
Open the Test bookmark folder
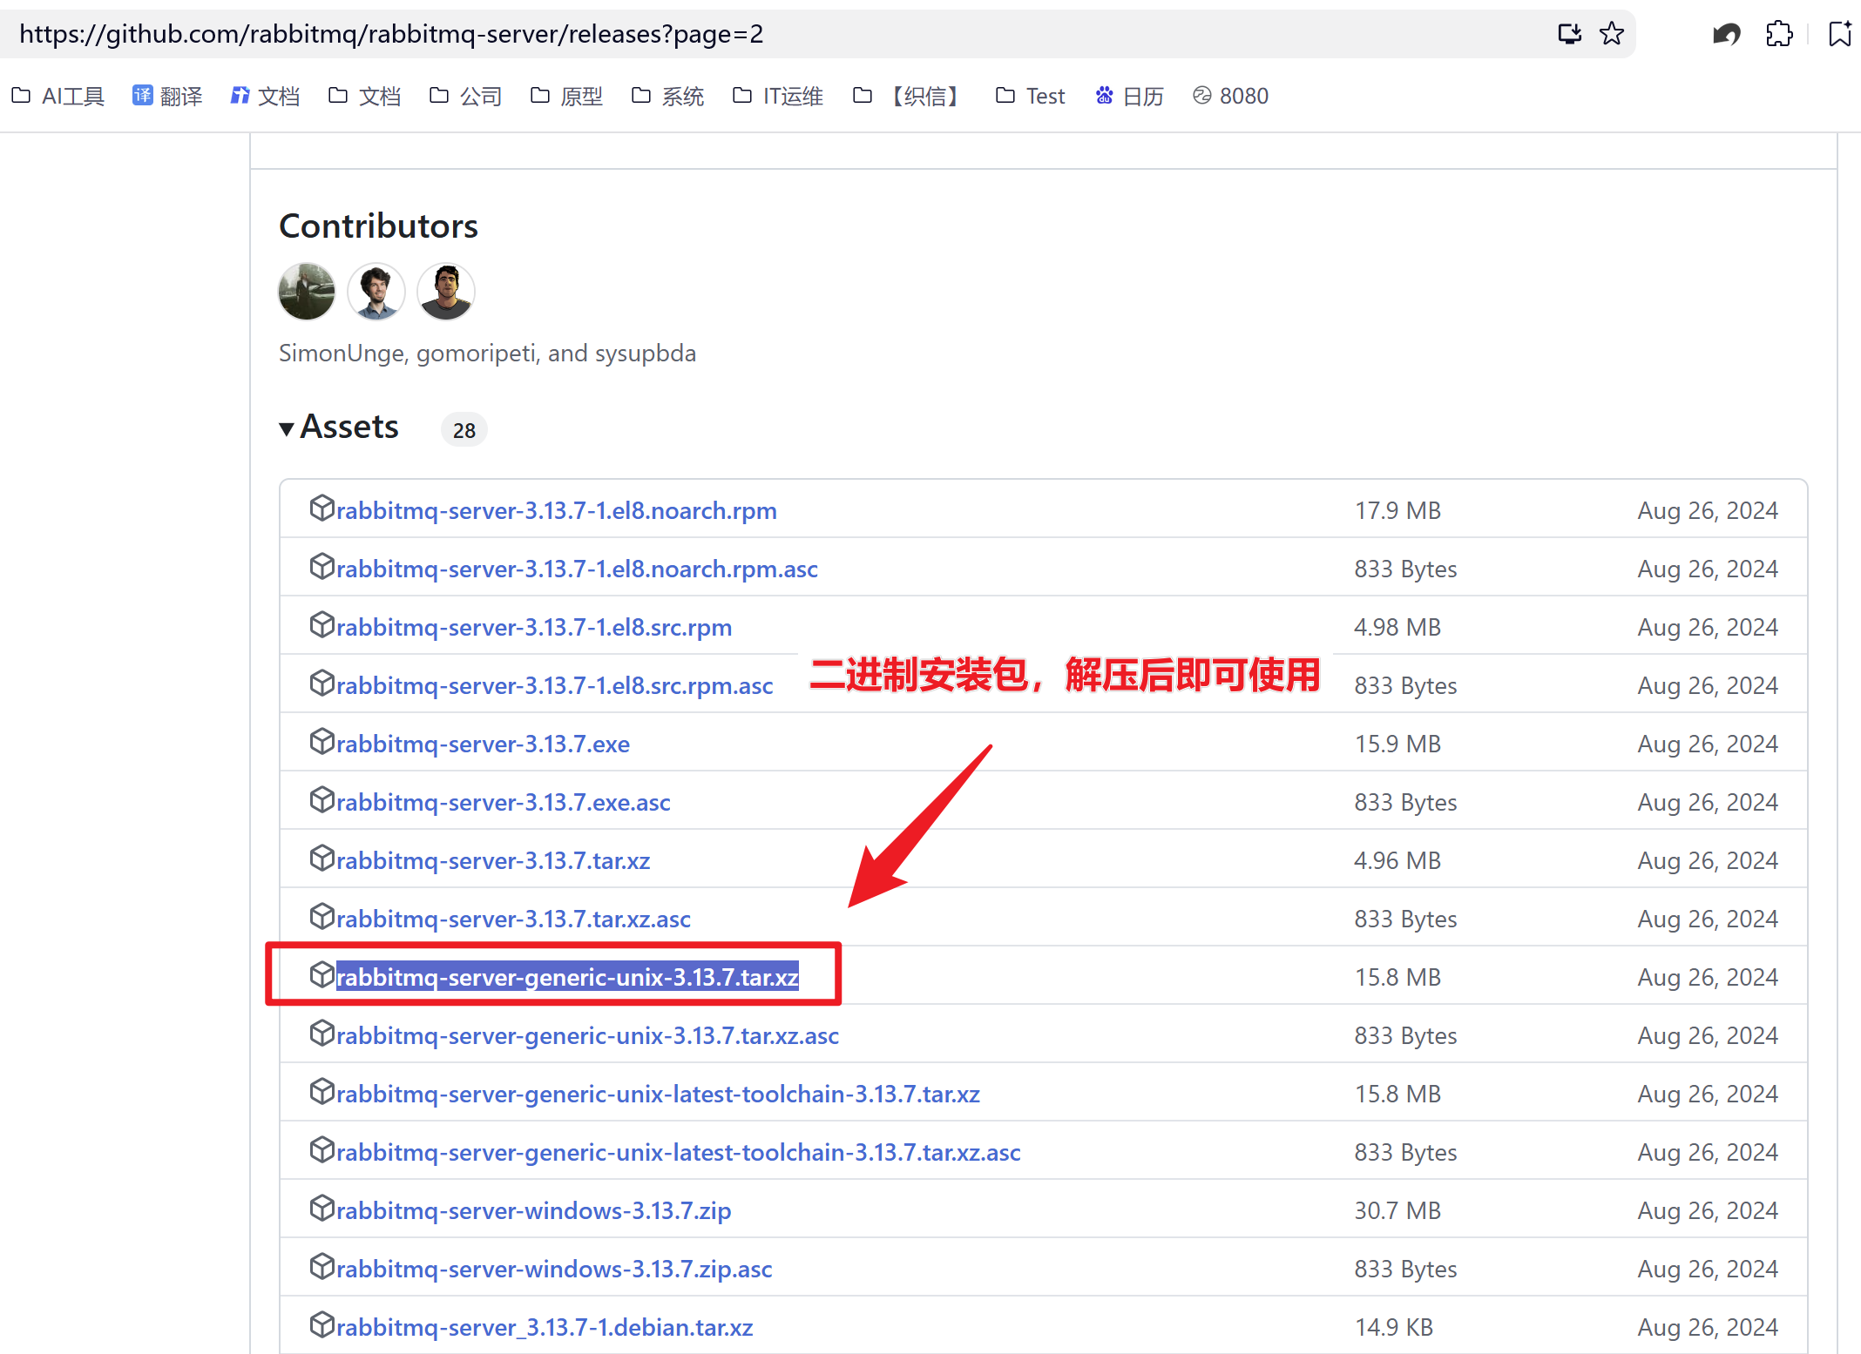[x=1031, y=96]
